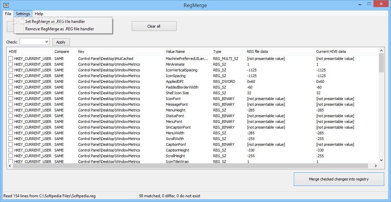Image resolution: width=391 pixels, height=202 pixels.
Task: Select the REG_DWORD type cell
Action: pos(224,81)
